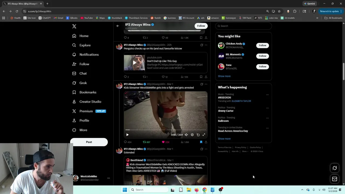The height and width of the screenshot is (194, 345).
Task: Open the Privacy Policy link
Action: [x=240, y=147]
